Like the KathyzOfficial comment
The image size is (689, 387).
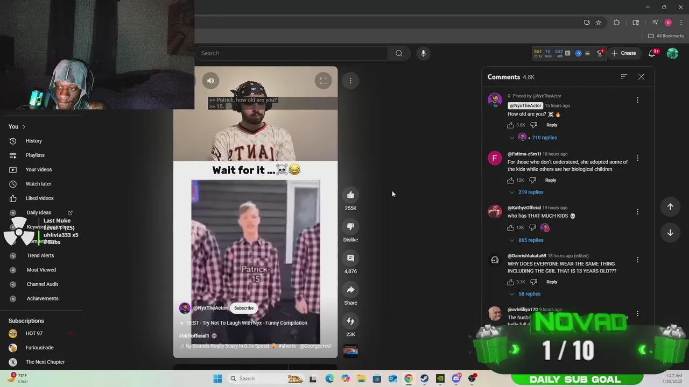tap(511, 228)
